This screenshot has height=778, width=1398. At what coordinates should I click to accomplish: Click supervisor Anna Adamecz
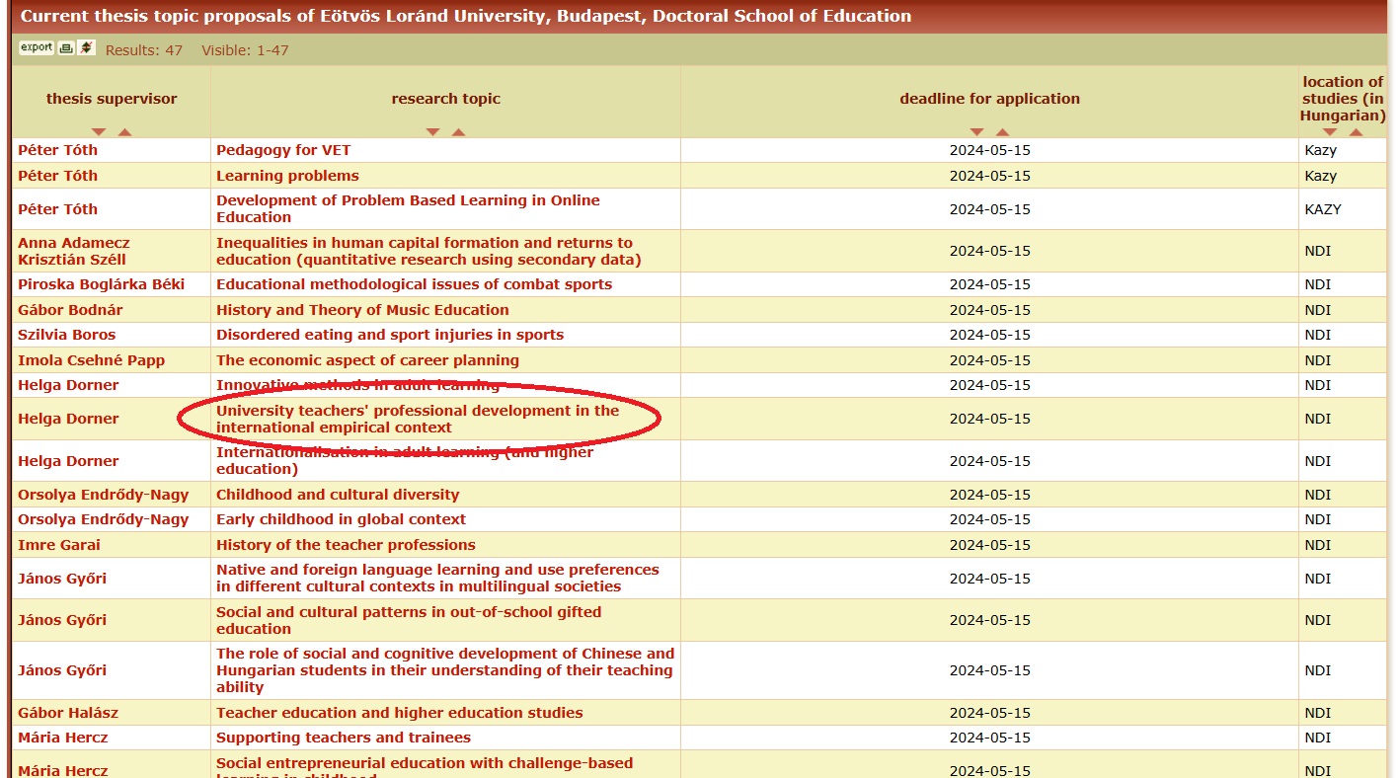pos(74,243)
